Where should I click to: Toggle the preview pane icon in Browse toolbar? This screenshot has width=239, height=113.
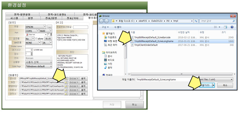tap(226, 27)
